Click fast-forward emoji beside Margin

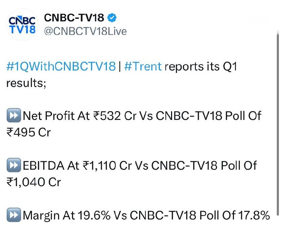[x=14, y=215]
